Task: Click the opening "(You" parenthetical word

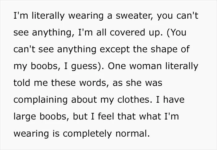Action: pyautogui.click(x=176, y=33)
